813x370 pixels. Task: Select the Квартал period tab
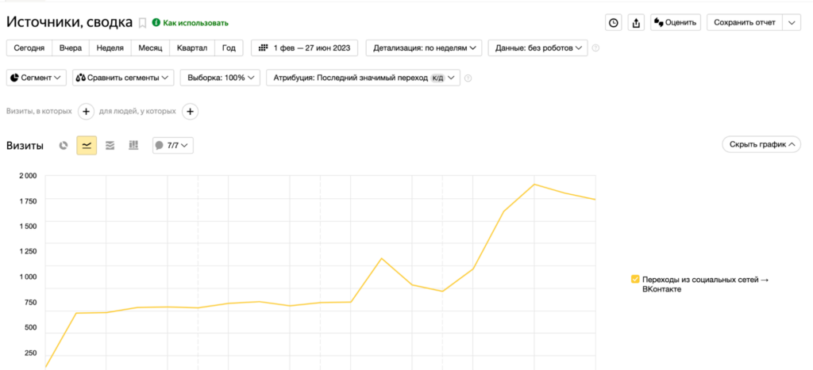pyautogui.click(x=192, y=48)
